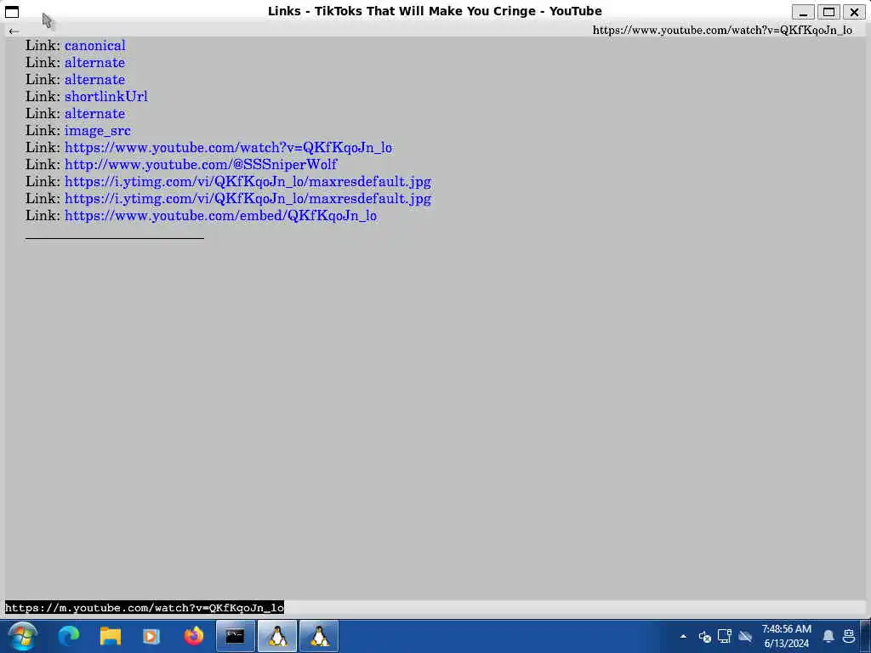The width and height of the screenshot is (871, 653).
Task: Go back using the left arrow
Action: pos(14,31)
